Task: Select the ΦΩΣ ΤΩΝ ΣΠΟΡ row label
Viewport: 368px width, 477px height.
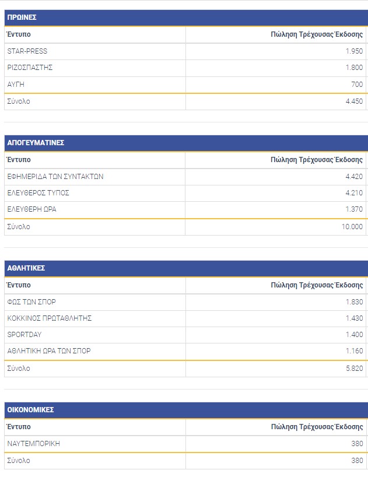Action: [31, 302]
